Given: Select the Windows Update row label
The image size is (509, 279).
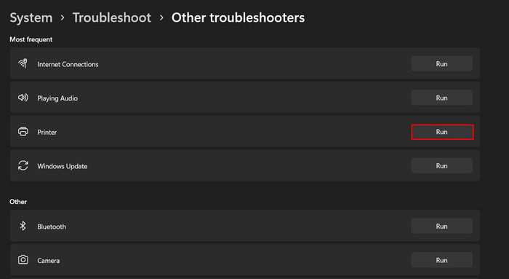Looking at the screenshot, I should click(63, 166).
